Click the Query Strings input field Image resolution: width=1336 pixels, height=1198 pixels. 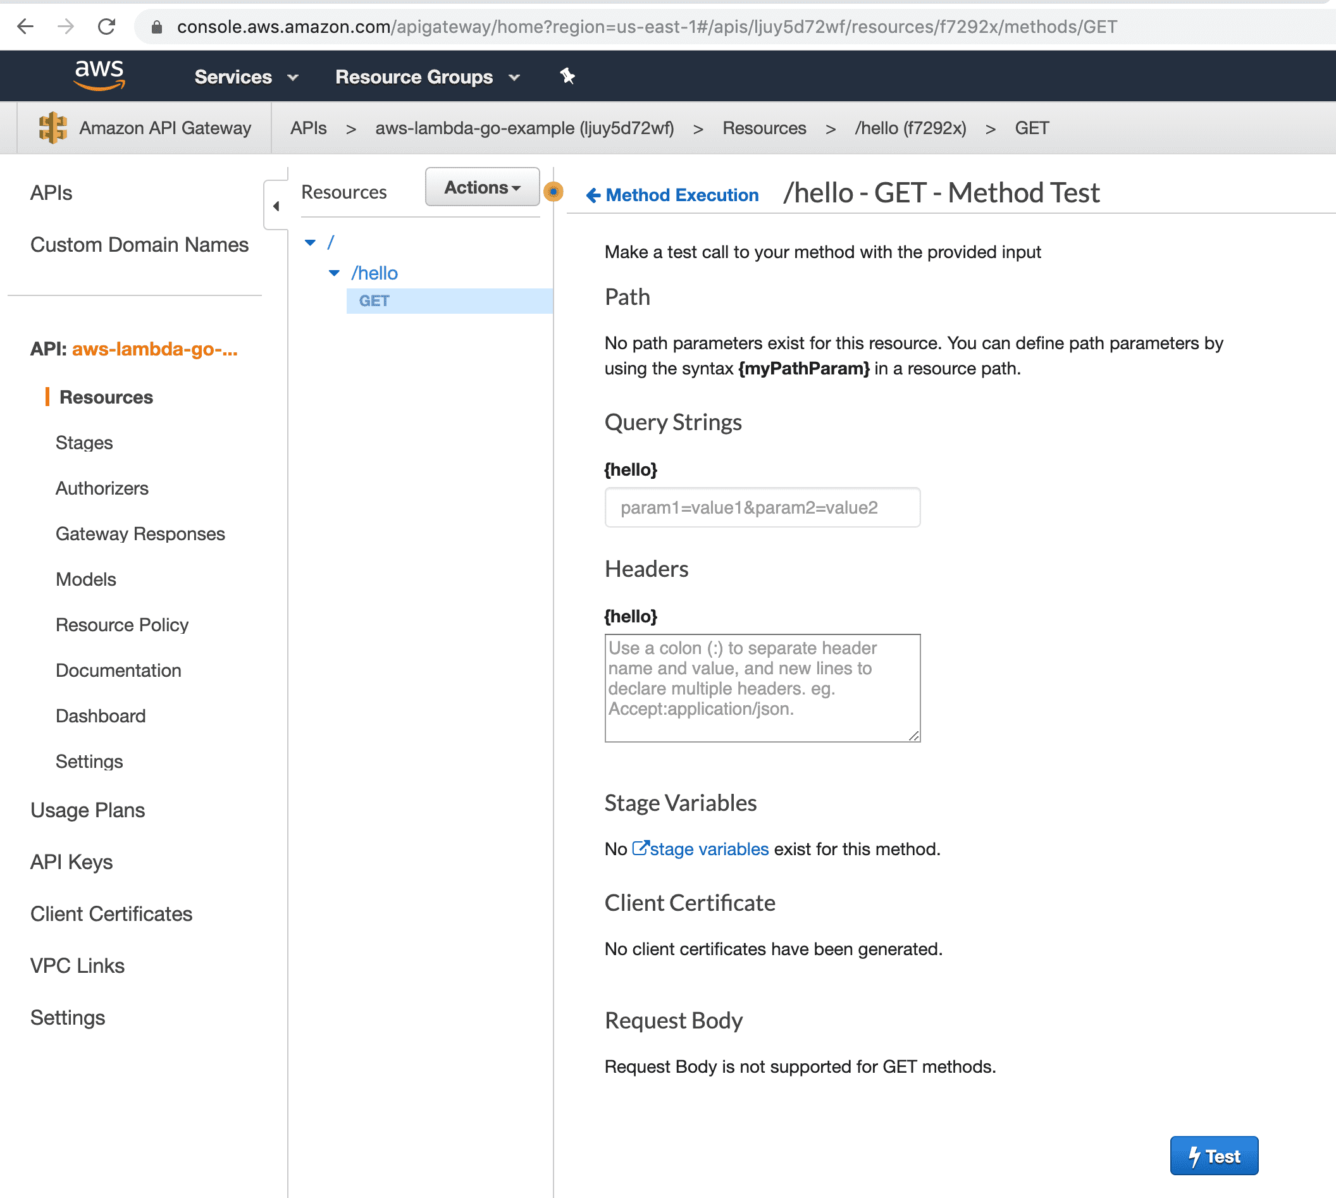[x=762, y=507]
